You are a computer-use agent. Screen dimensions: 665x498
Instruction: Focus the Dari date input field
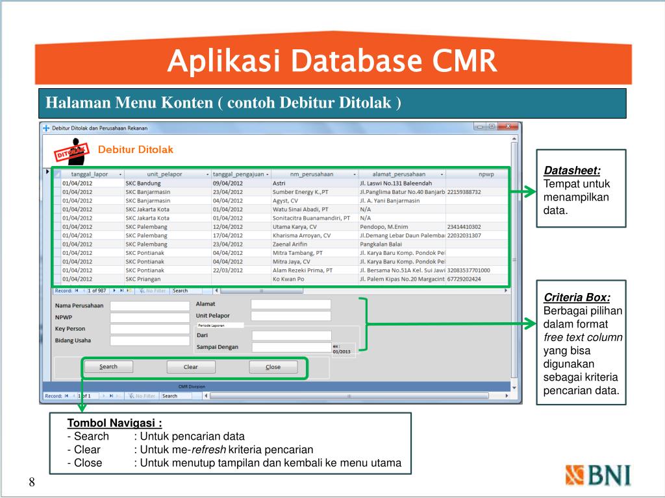coord(292,336)
